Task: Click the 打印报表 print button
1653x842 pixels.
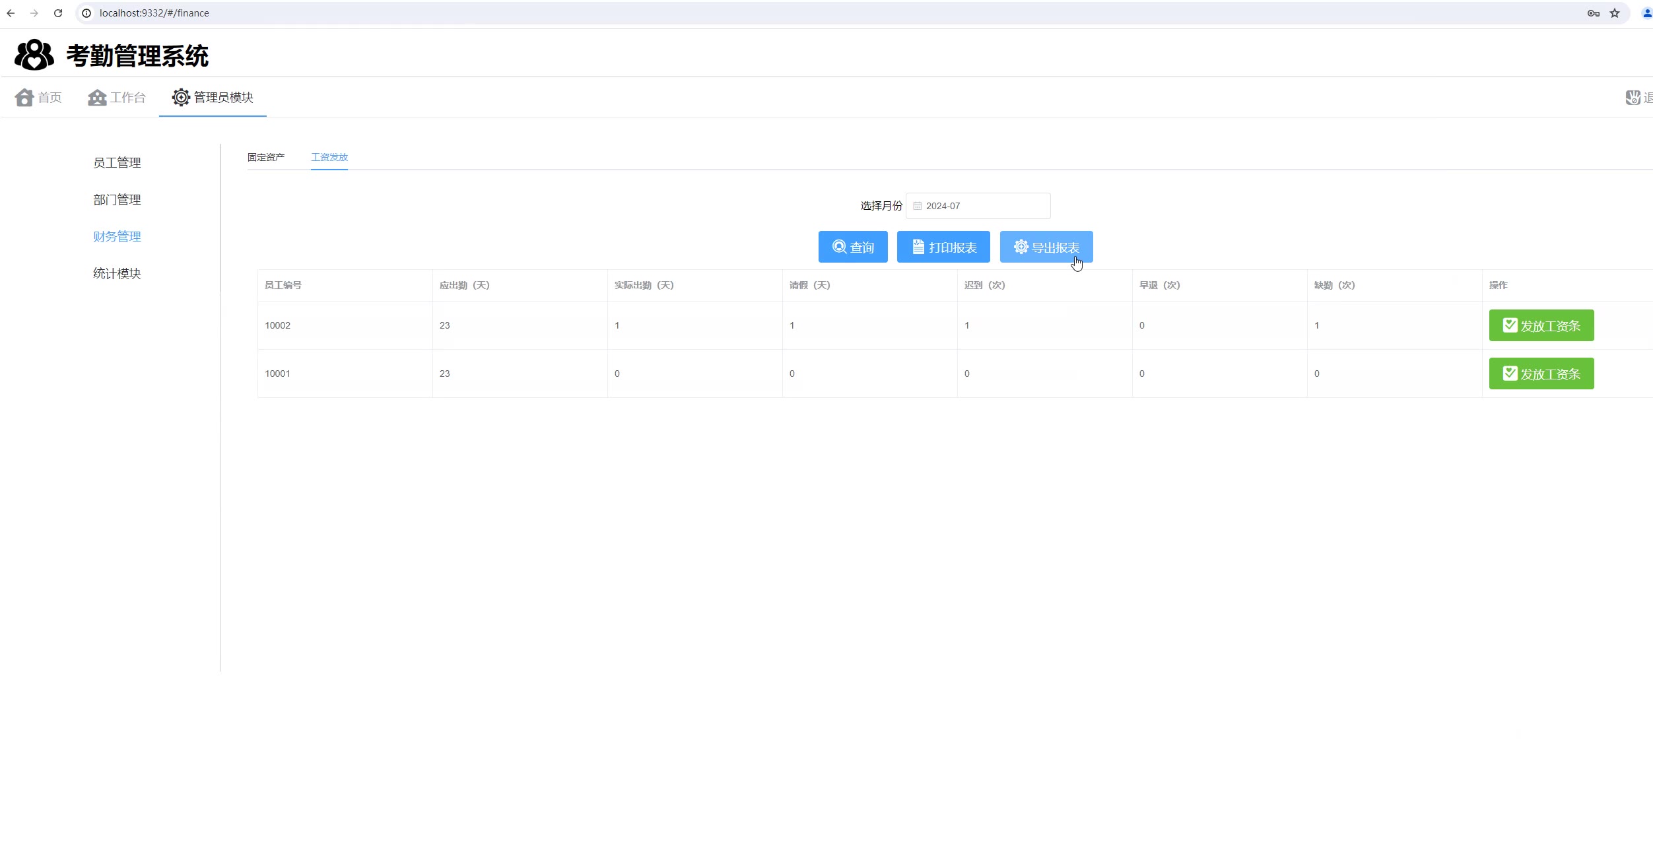Action: 943,247
